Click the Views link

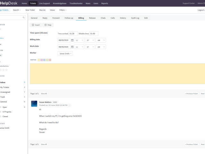click(x=52, y=10)
